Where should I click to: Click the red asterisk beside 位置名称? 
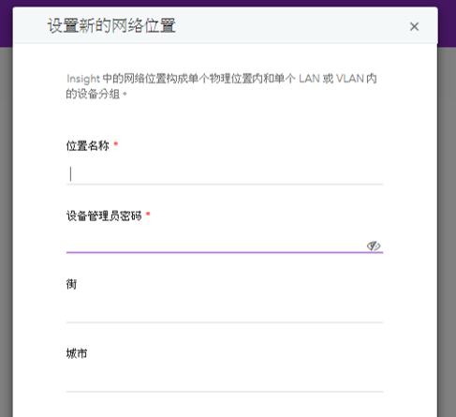tap(116, 144)
